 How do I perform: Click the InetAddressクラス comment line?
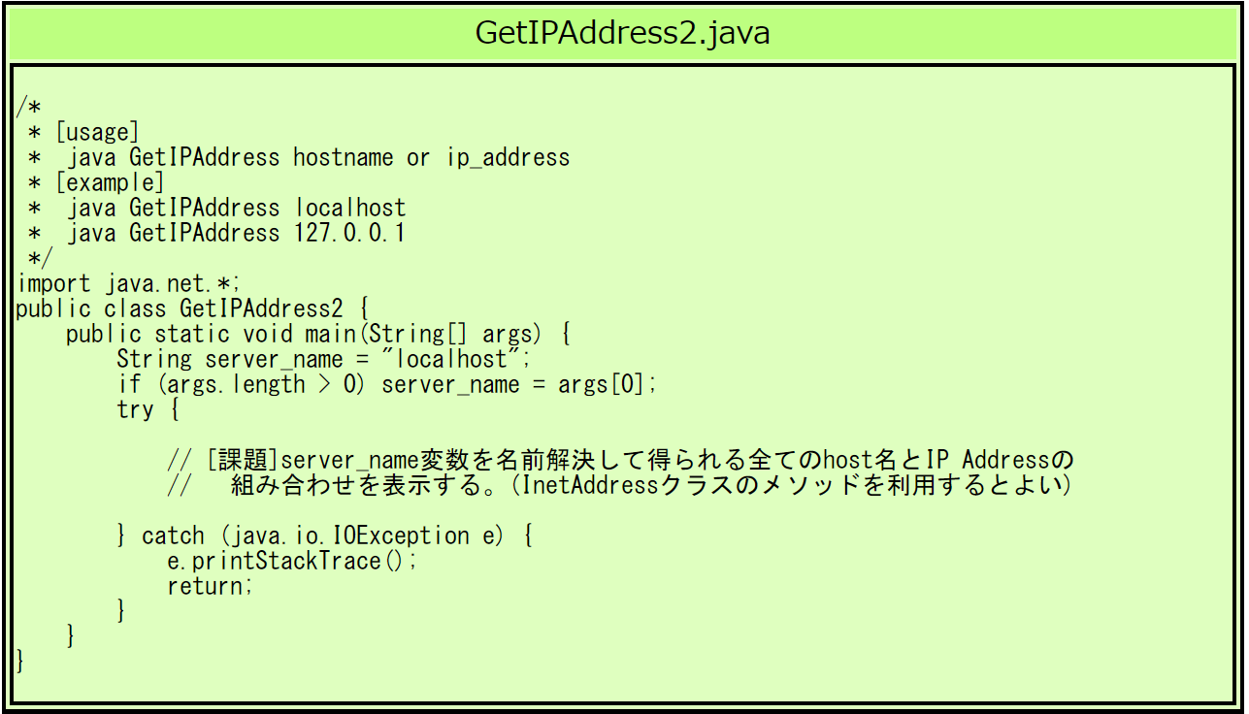point(621,485)
